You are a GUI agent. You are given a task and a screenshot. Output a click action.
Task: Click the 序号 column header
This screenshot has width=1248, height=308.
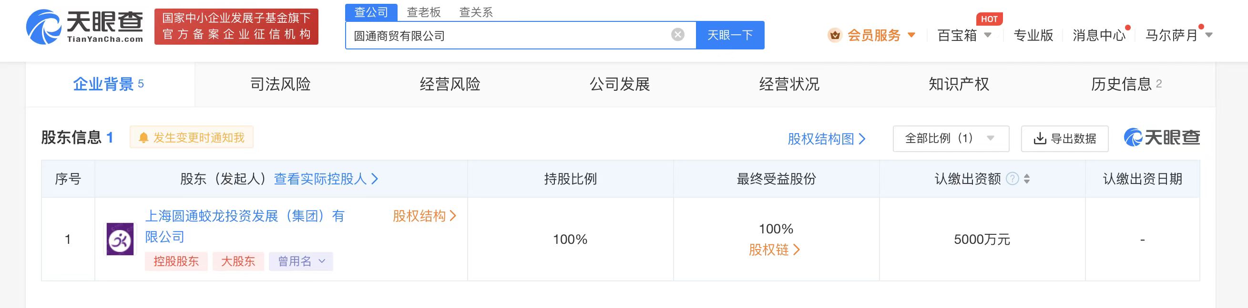click(x=68, y=179)
